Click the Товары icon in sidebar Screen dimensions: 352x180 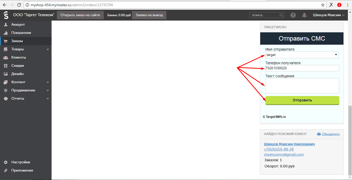6,49
